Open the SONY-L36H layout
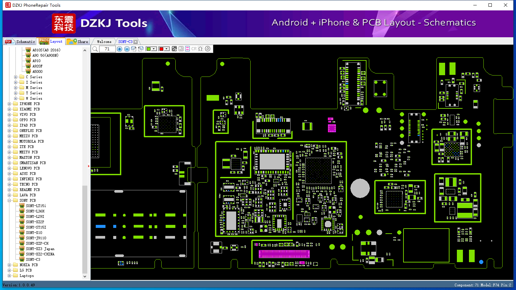The width and height of the screenshot is (516, 290). click(x=35, y=211)
